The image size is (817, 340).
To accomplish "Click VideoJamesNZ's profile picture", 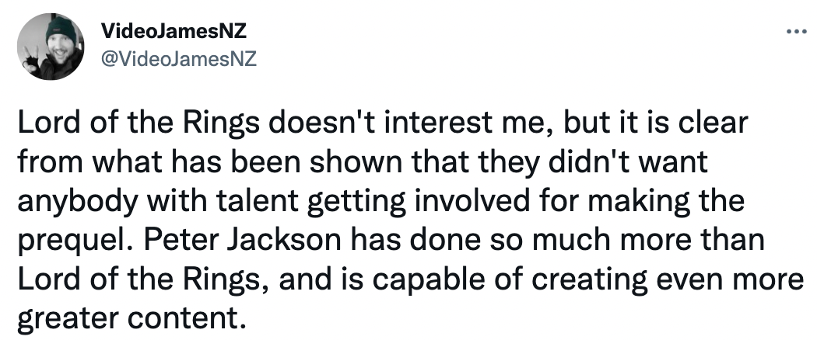I will pyautogui.click(x=51, y=47).
